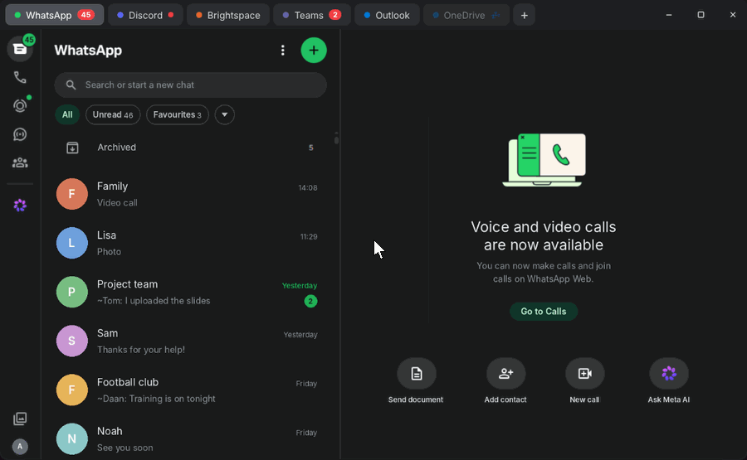747x460 pixels.
Task: Click the WhatsApp tab badge 45
Action: [85, 15]
